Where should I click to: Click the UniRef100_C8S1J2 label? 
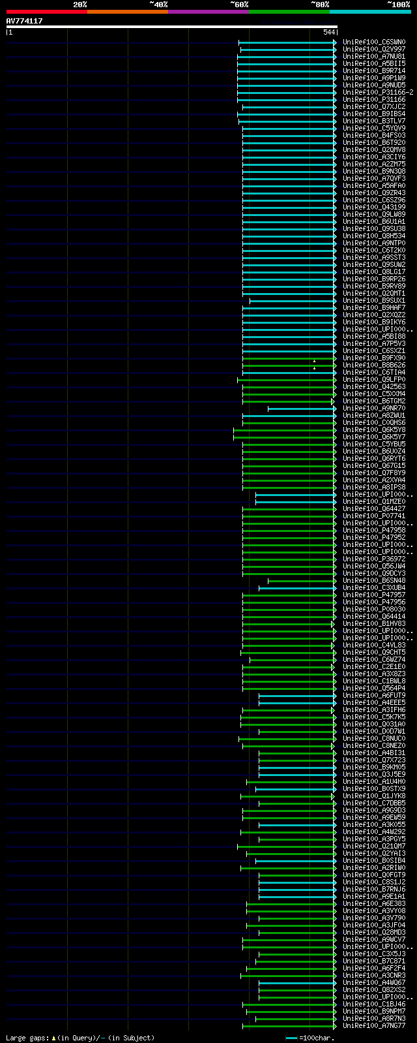(374, 882)
